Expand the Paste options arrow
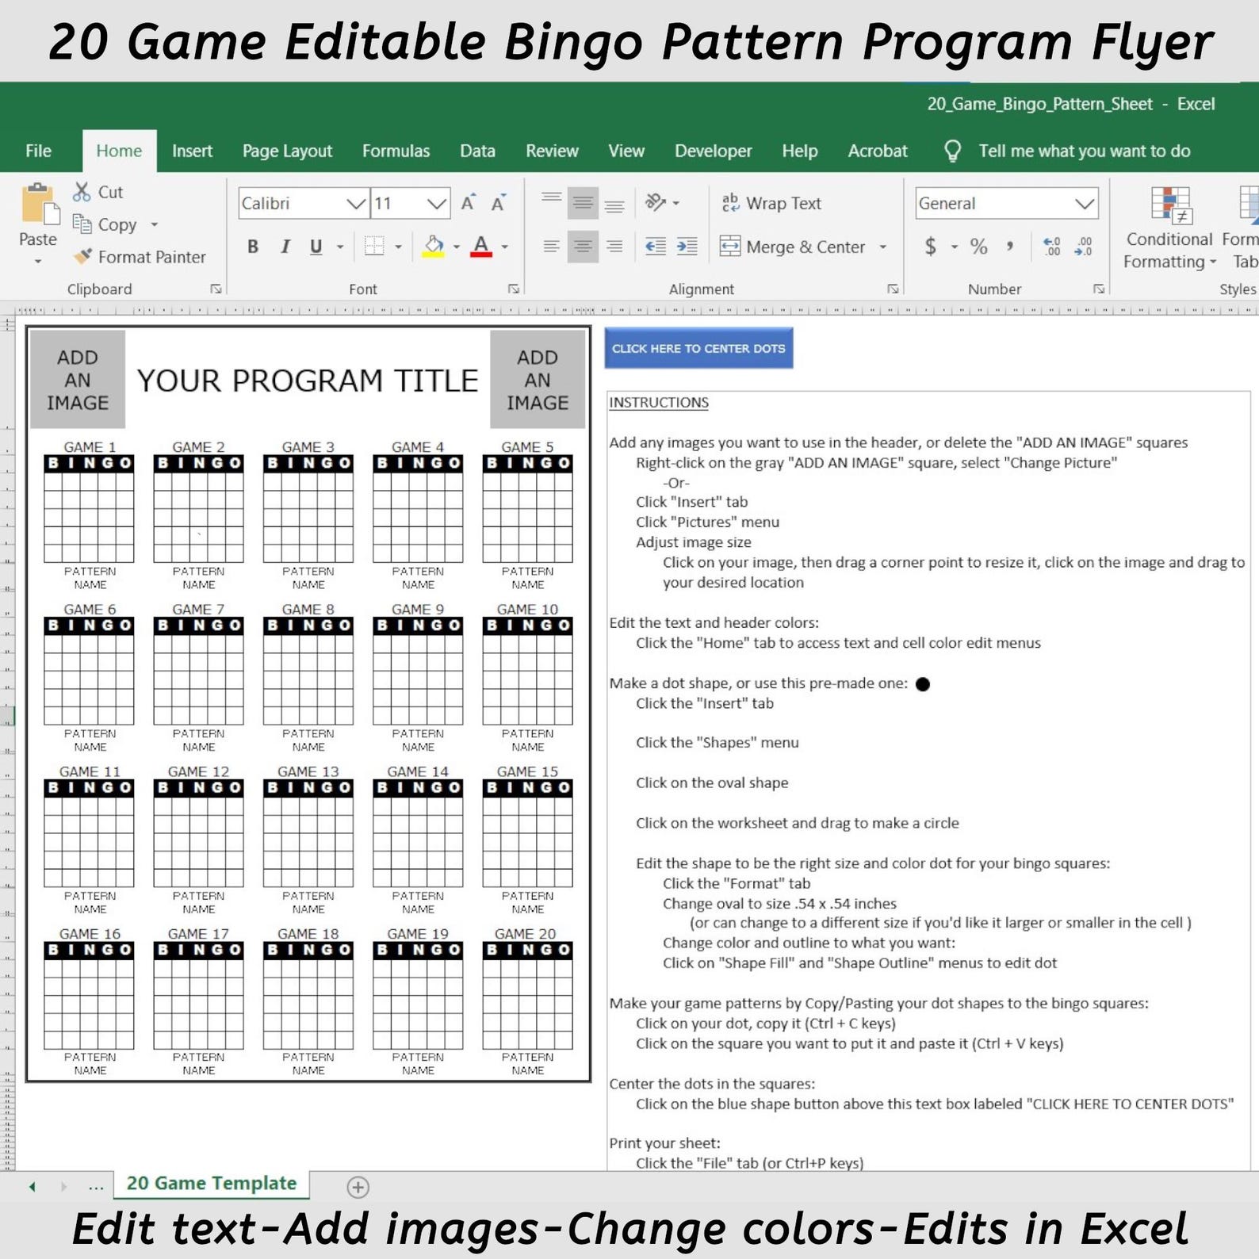This screenshot has height=1259, width=1259. click(38, 261)
